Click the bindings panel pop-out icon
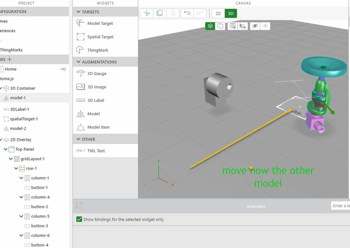This screenshot has height=248, width=350. click(79, 205)
